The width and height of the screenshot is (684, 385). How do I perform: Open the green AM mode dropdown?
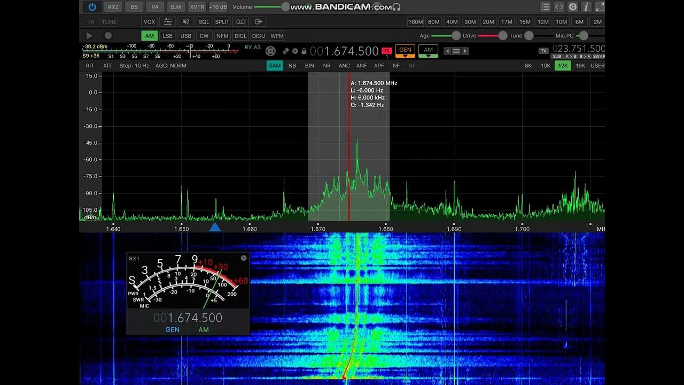tap(428, 51)
